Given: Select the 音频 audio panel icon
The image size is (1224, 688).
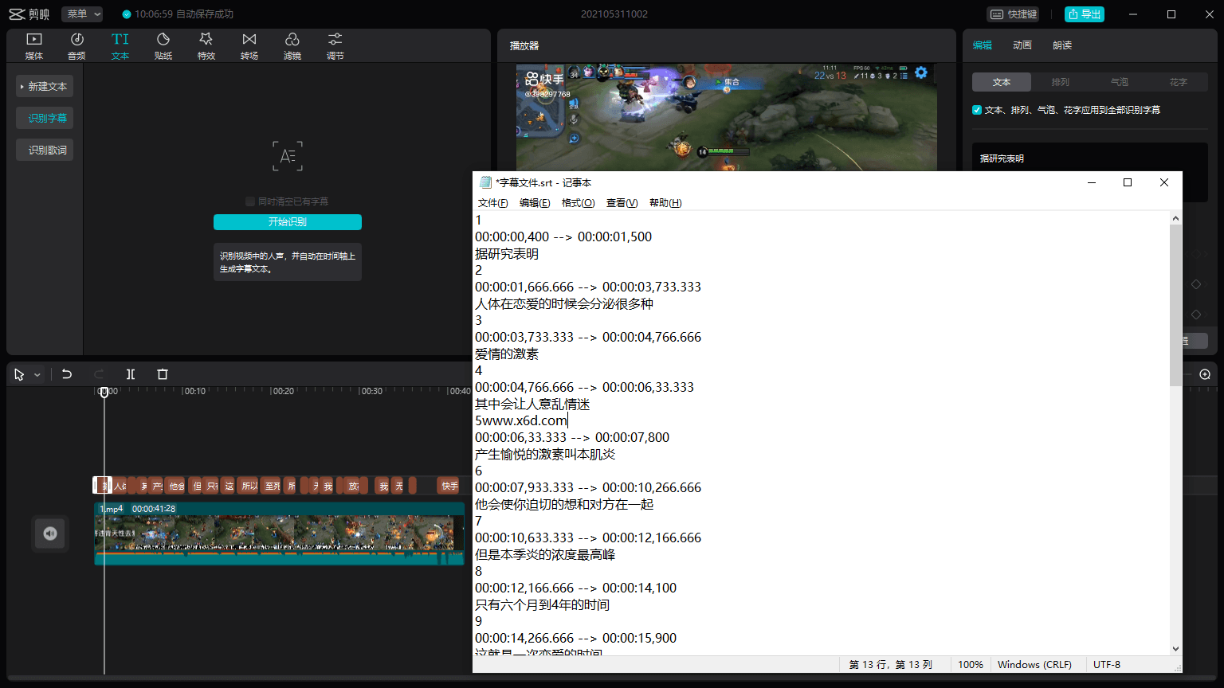Looking at the screenshot, I should (x=76, y=45).
